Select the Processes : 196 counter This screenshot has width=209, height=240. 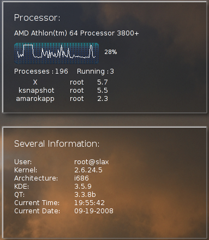41,71
